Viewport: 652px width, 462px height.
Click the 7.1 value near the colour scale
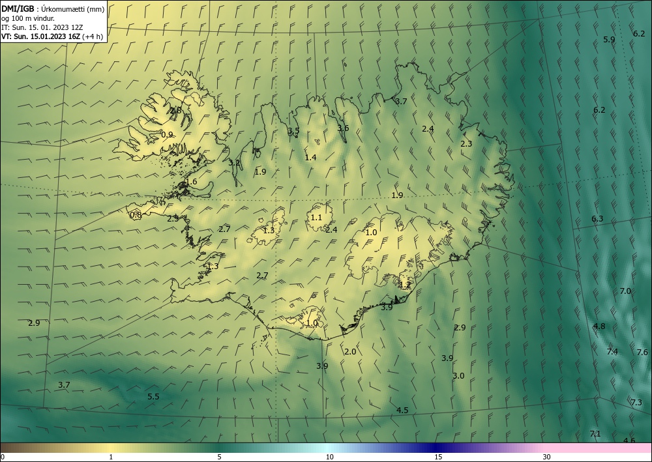click(595, 434)
